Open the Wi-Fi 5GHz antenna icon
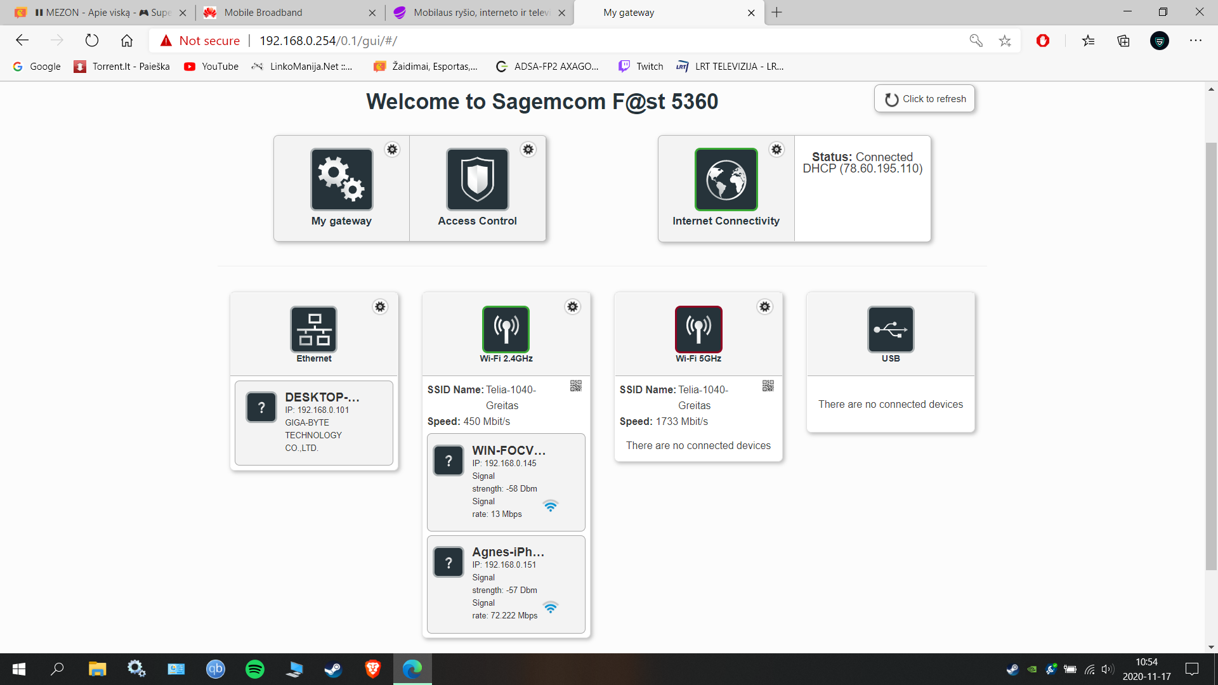Screen dimensions: 1218x685 point(698,329)
